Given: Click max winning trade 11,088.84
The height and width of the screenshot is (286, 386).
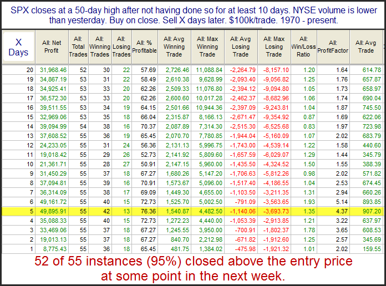Looking at the screenshot, I should pos(209,70).
